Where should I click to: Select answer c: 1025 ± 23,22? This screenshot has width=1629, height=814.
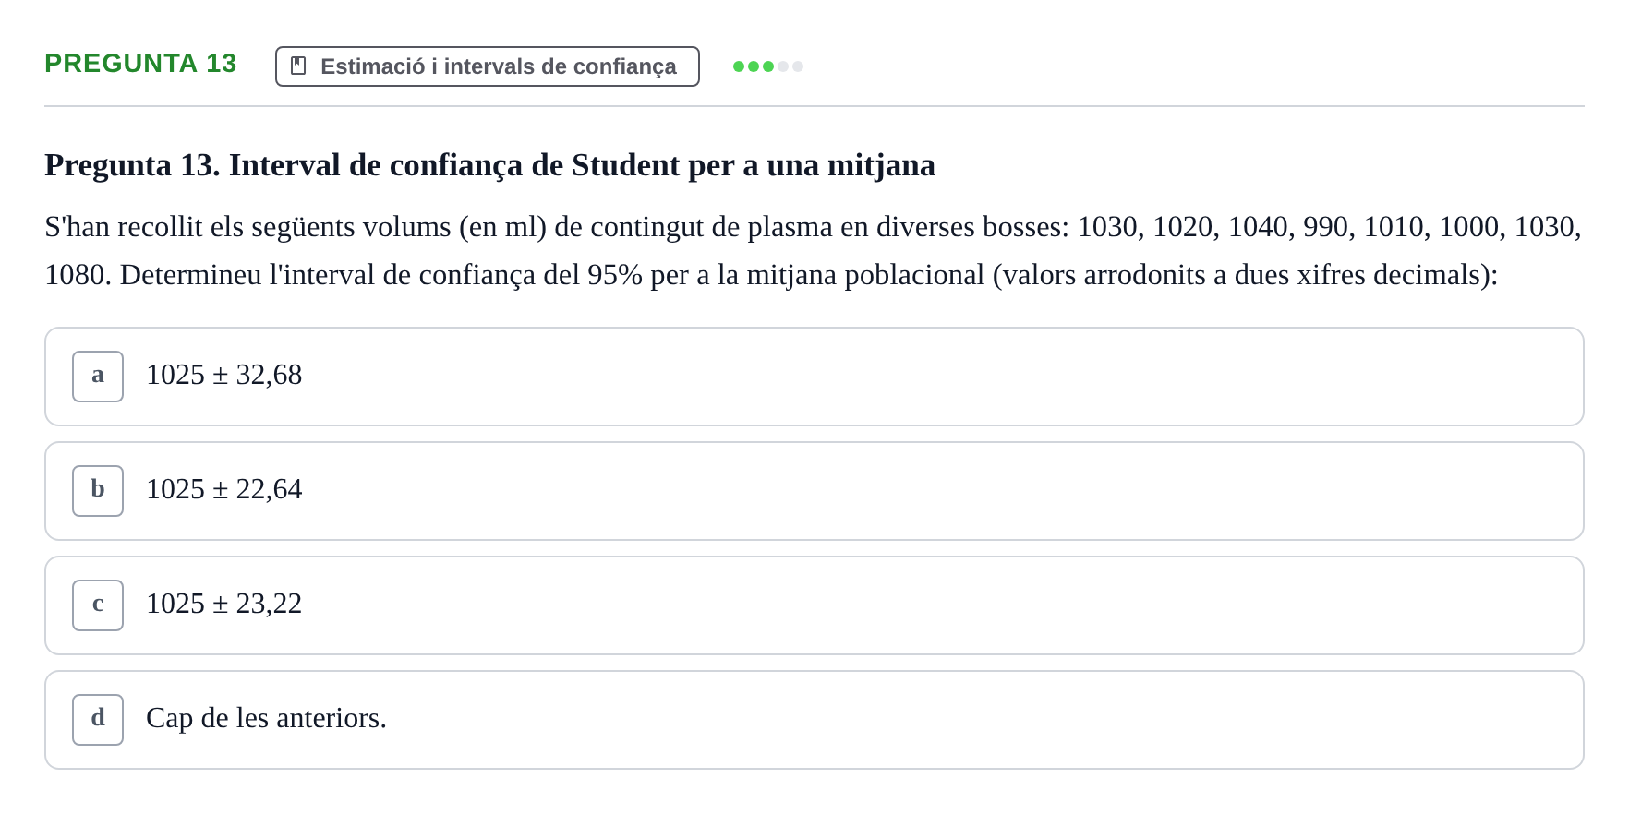814,605
